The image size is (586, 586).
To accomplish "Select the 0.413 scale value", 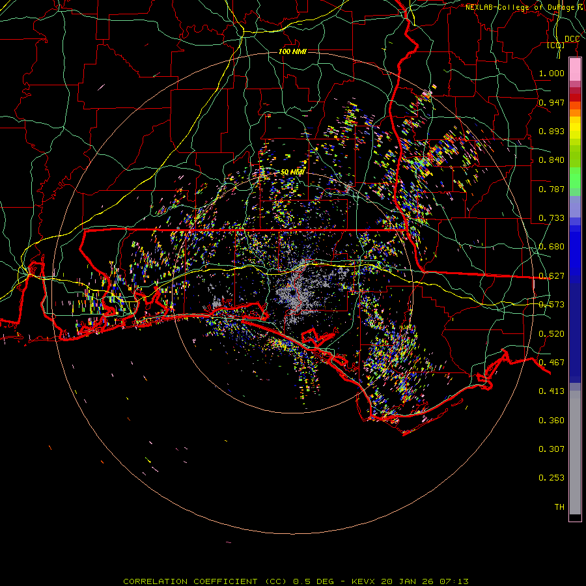I will [551, 391].
